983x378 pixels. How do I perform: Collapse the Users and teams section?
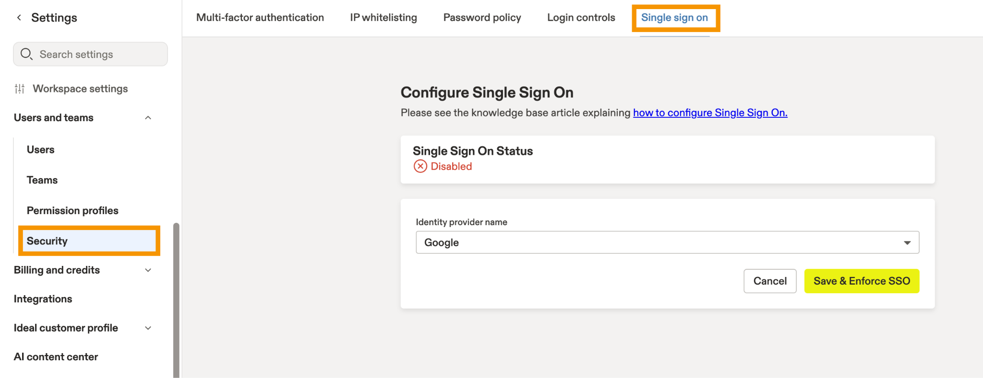coord(148,118)
